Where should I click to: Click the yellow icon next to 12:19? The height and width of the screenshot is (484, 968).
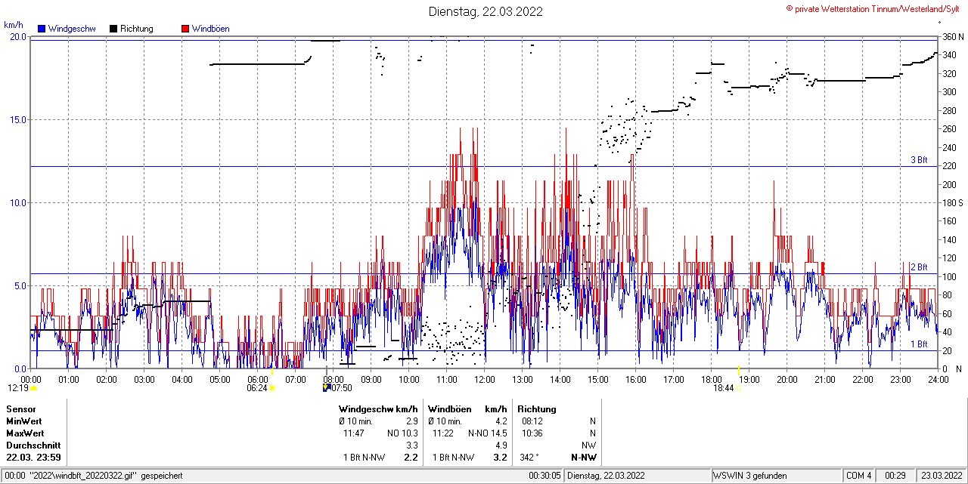(33, 388)
